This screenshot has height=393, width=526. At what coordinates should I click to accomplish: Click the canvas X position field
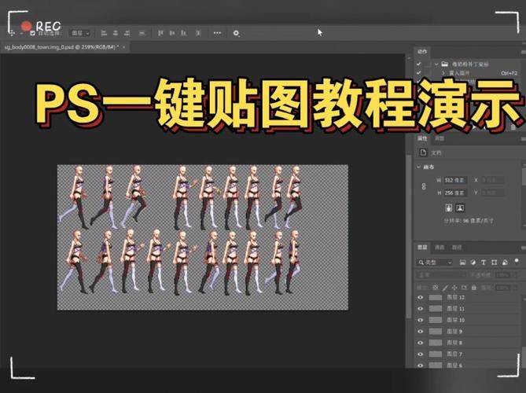[x=493, y=180]
